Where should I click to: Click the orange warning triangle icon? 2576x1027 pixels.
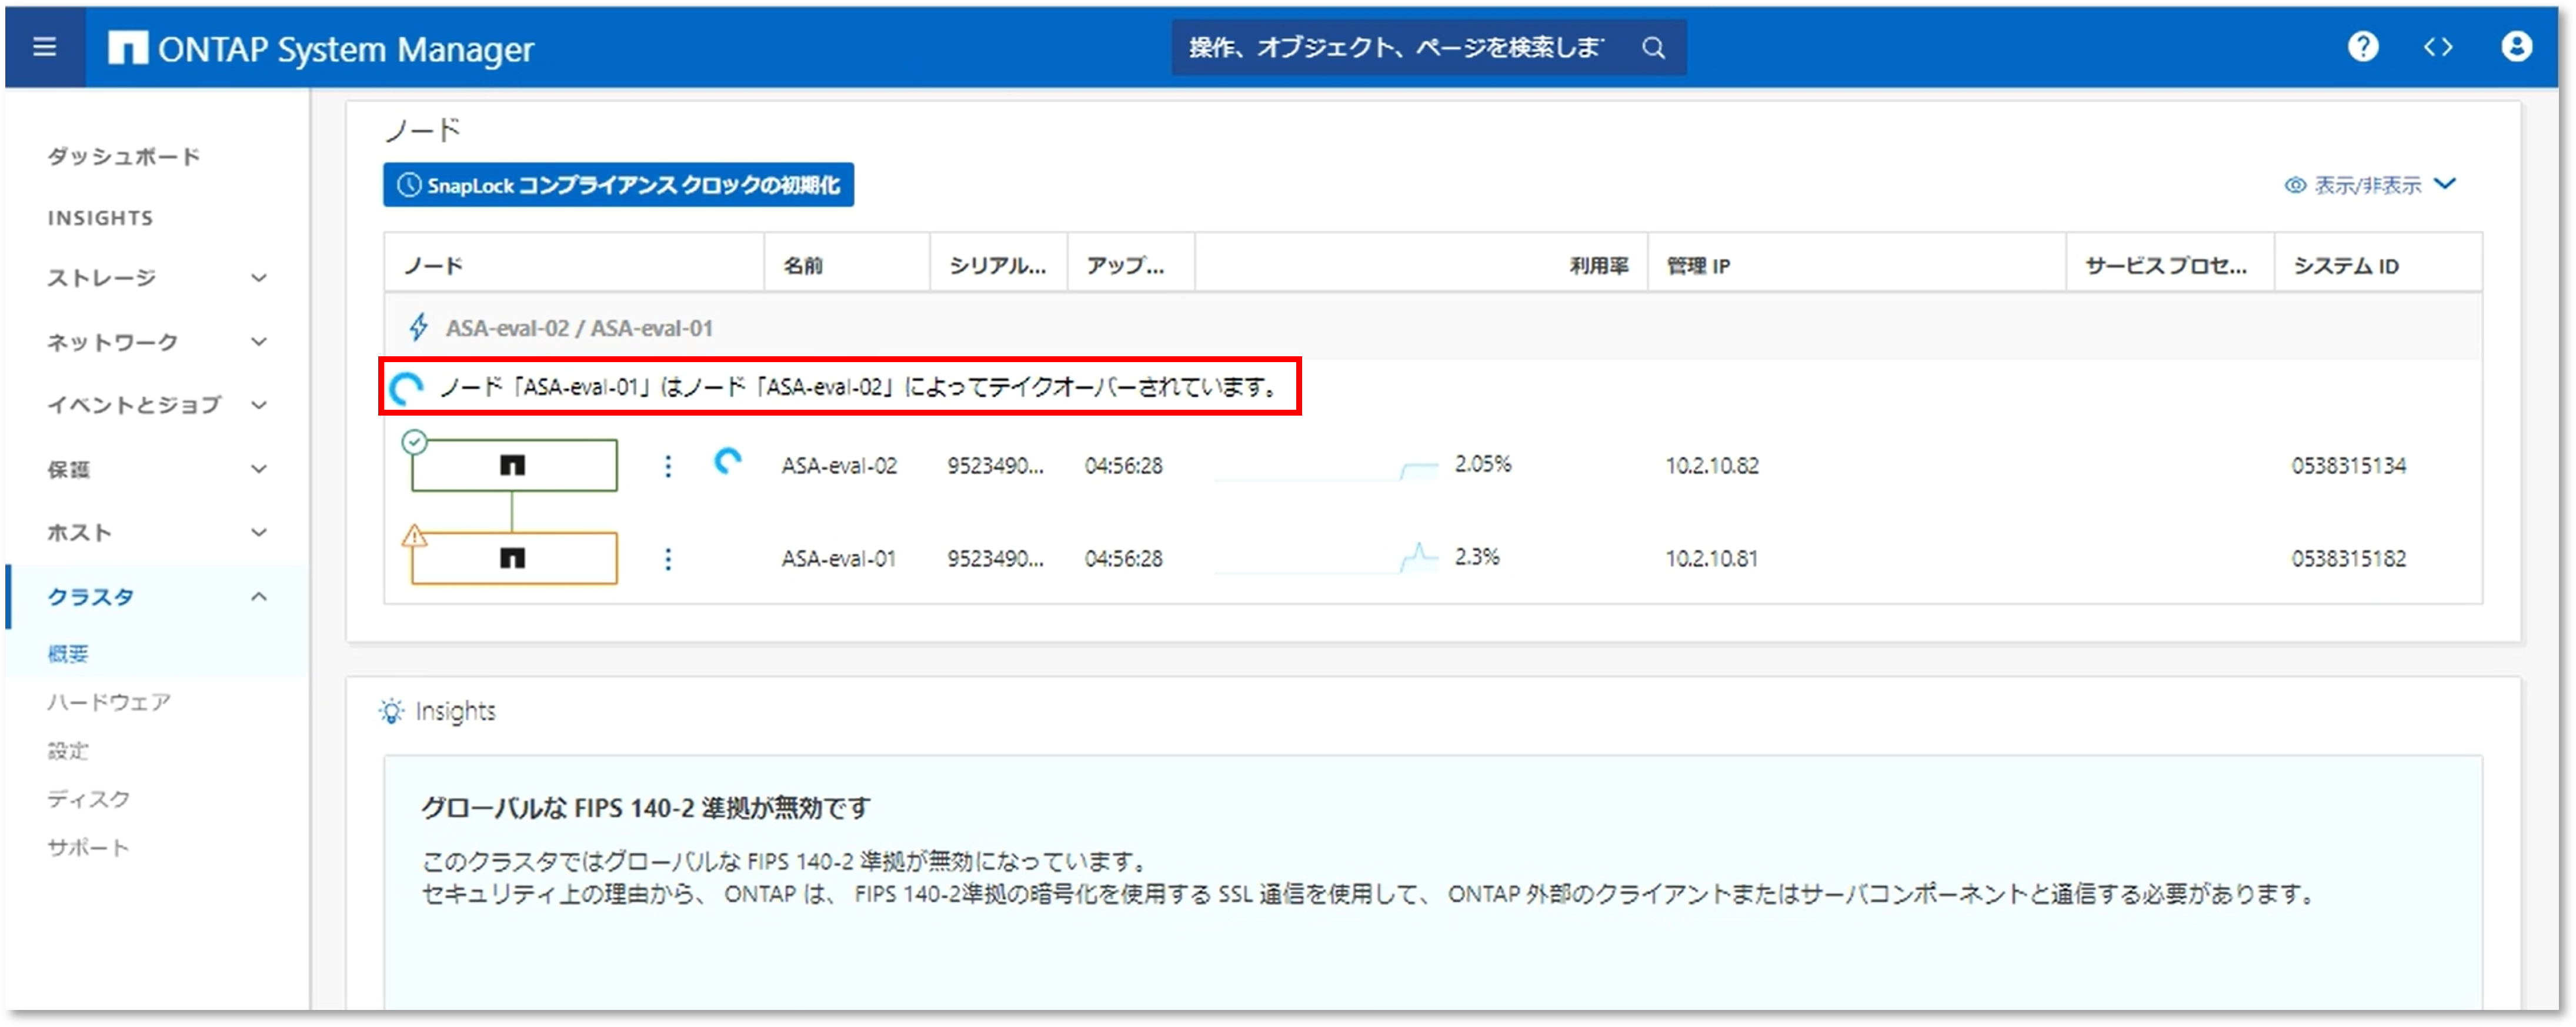tap(414, 536)
